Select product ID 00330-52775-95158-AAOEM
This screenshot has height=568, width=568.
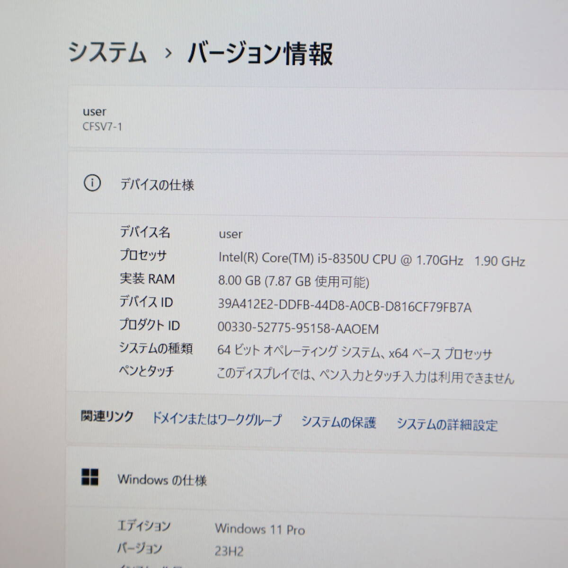298,328
